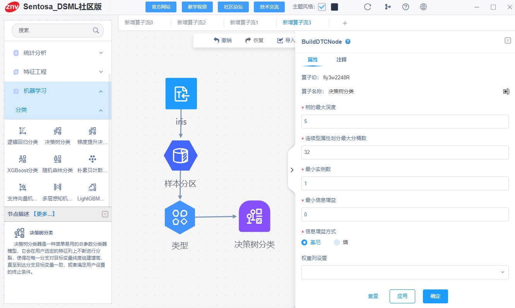The image size is (515, 308).
Task: Collapse the 机器学习 category
Action: point(58,91)
